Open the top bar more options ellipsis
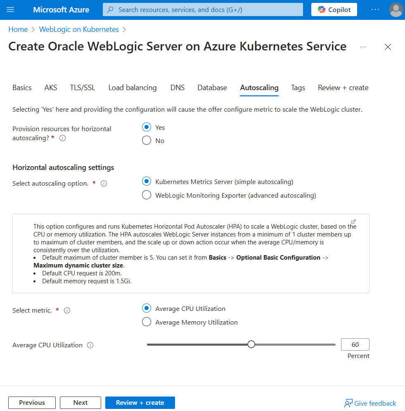 tap(375, 10)
